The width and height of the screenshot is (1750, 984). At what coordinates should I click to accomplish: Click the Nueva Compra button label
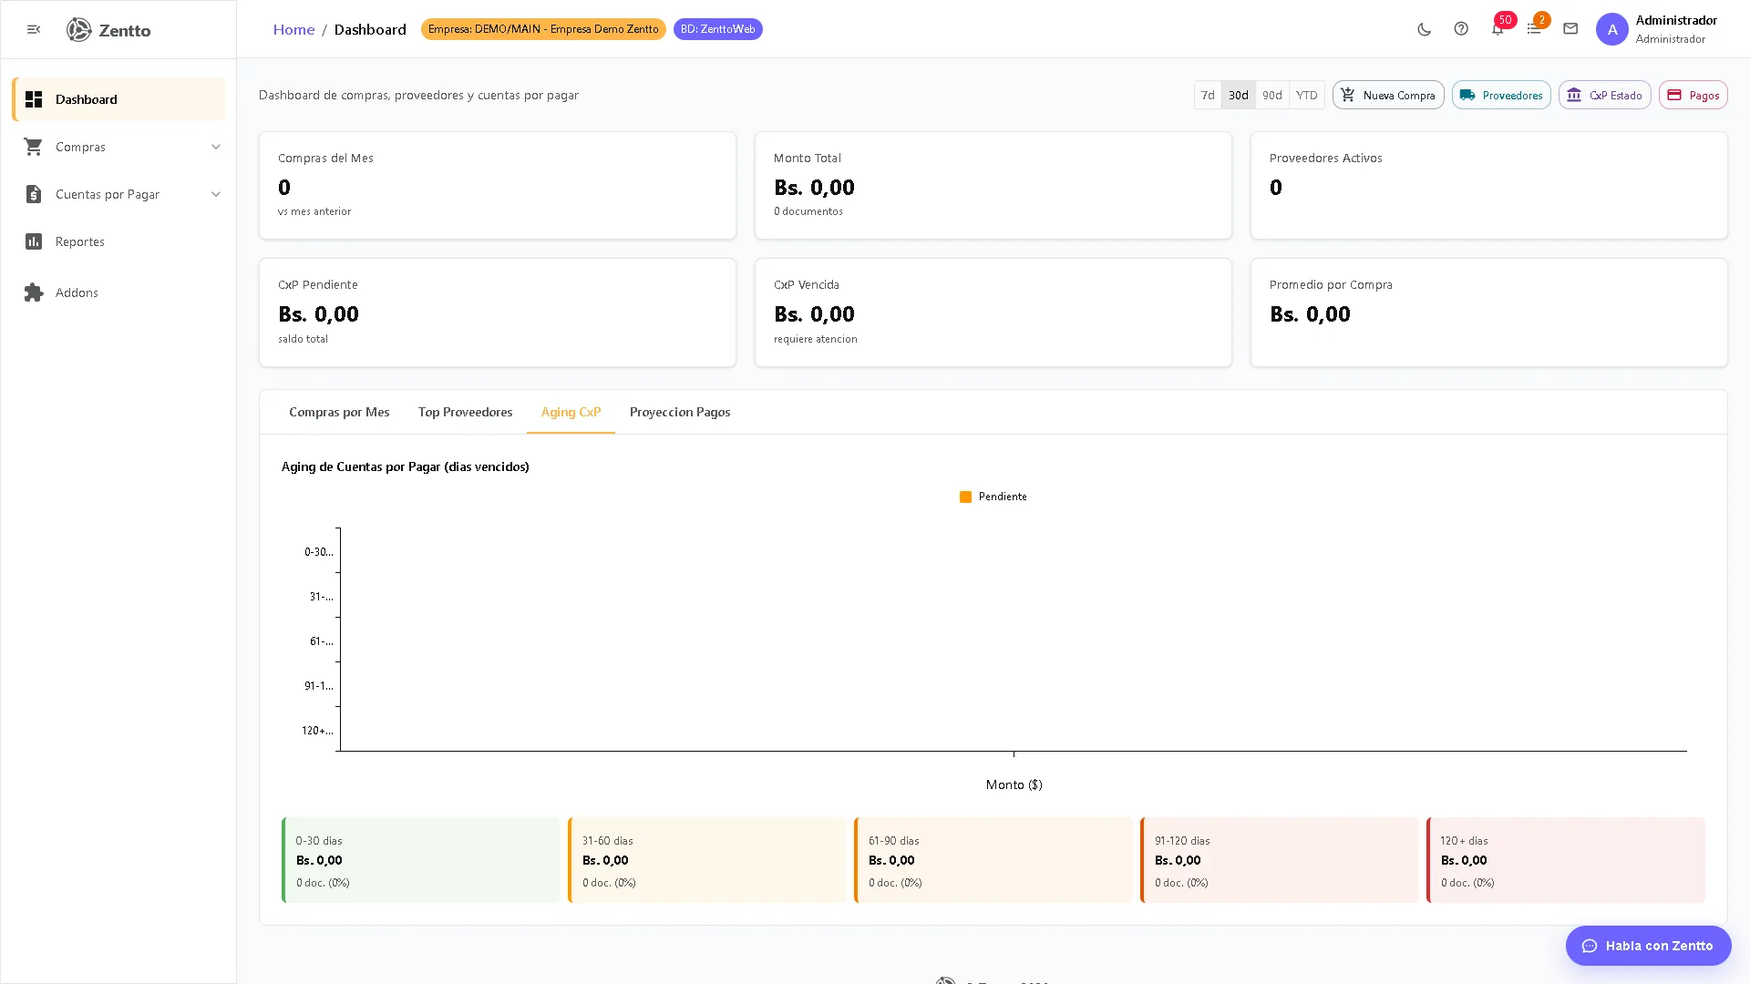point(1399,95)
